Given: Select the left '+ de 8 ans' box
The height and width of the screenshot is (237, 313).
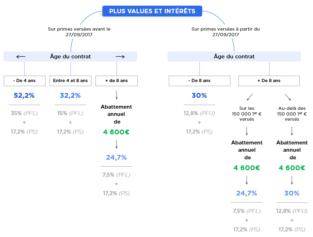Looking at the screenshot, I should [116, 81].
